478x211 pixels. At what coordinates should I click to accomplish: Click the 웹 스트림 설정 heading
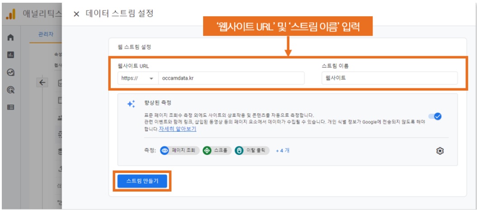tap(134, 47)
